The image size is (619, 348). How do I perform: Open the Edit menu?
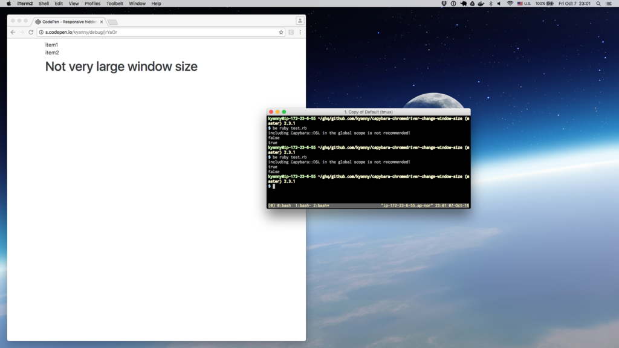(x=59, y=4)
